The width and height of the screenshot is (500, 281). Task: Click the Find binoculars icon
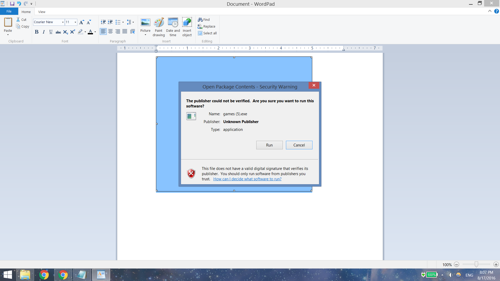tap(200, 20)
